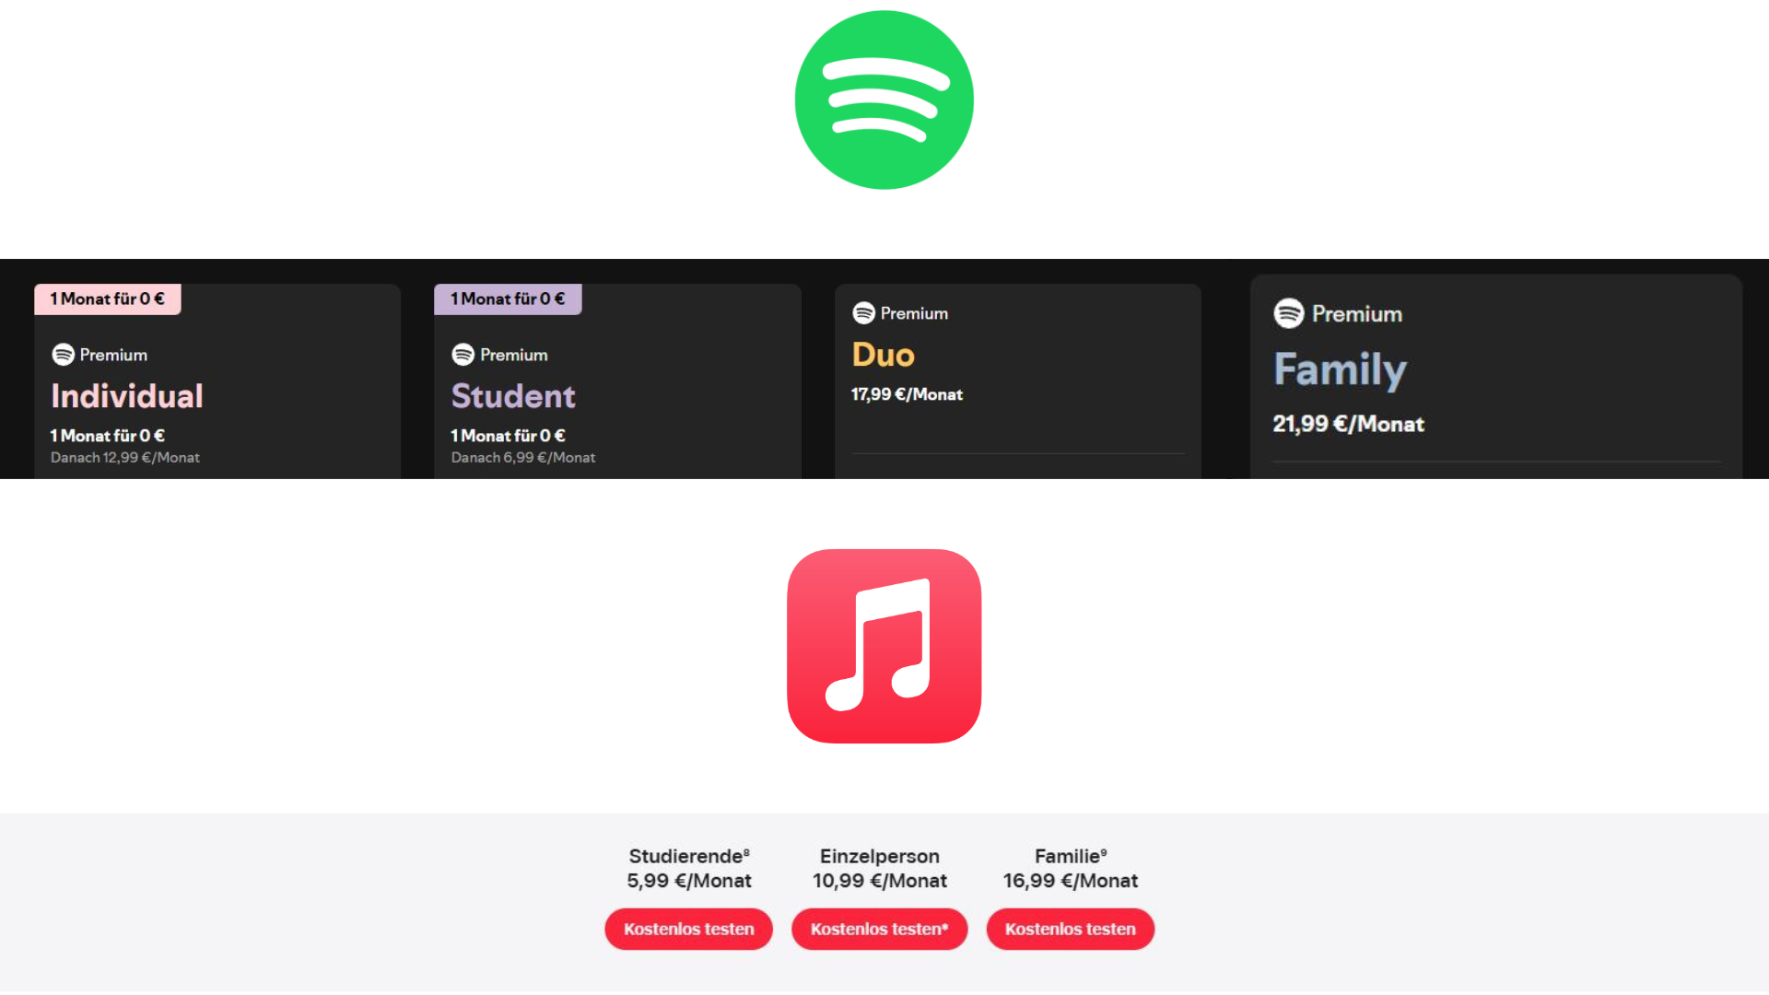Click Kostenlos testen under Studierende
The image size is (1769, 995).
pyautogui.click(x=688, y=929)
